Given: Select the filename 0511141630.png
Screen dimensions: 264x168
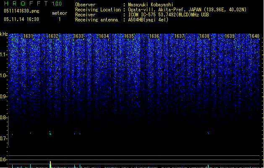Looking at the screenshot, I should [x=21, y=11].
